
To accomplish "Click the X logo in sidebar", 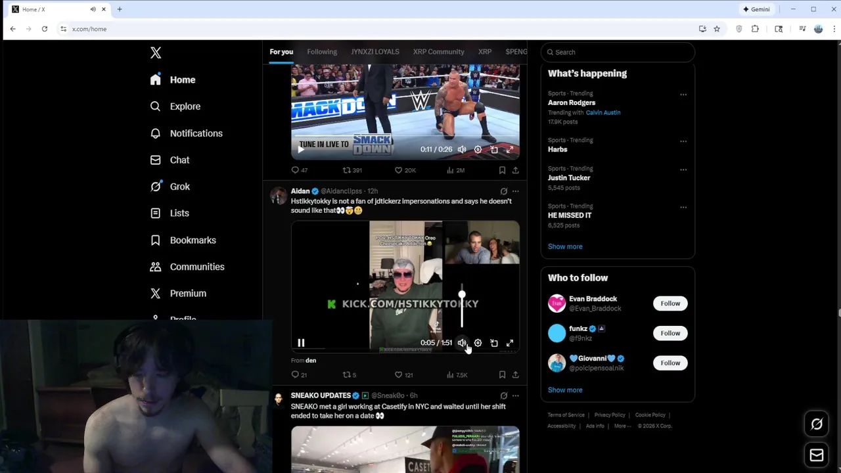I will click(x=156, y=53).
